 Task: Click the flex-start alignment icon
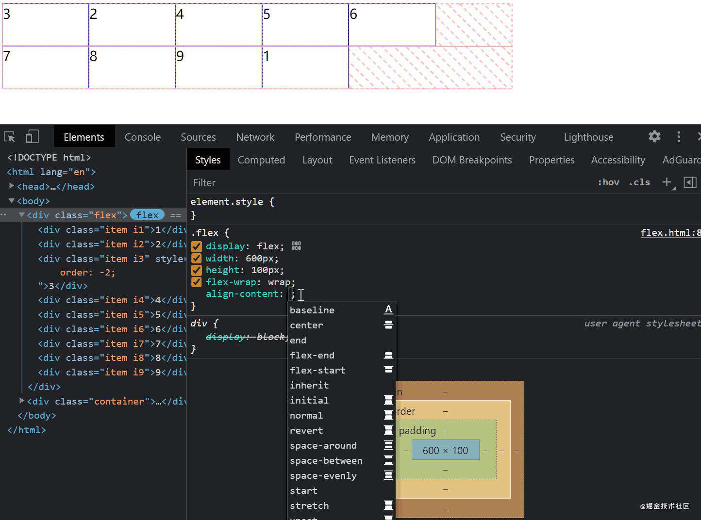388,370
